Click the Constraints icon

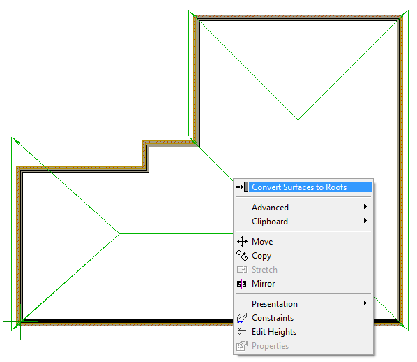point(242,318)
